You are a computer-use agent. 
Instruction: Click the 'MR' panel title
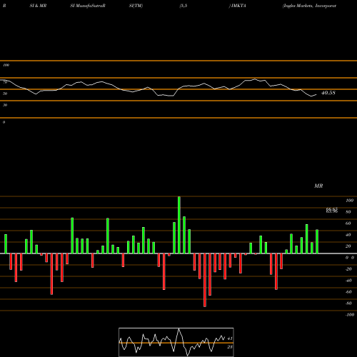(x=318, y=186)
